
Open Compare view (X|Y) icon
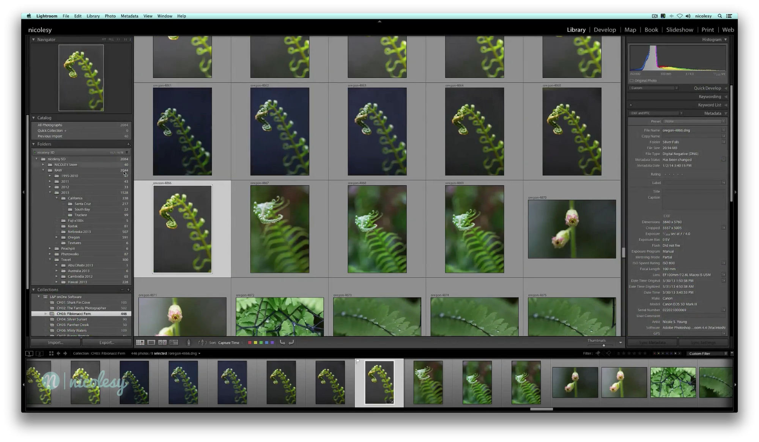pyautogui.click(x=162, y=342)
